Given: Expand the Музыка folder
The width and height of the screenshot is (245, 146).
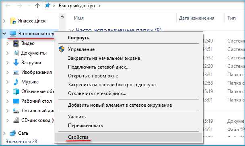Looking at the screenshot, I should [x=8, y=82].
